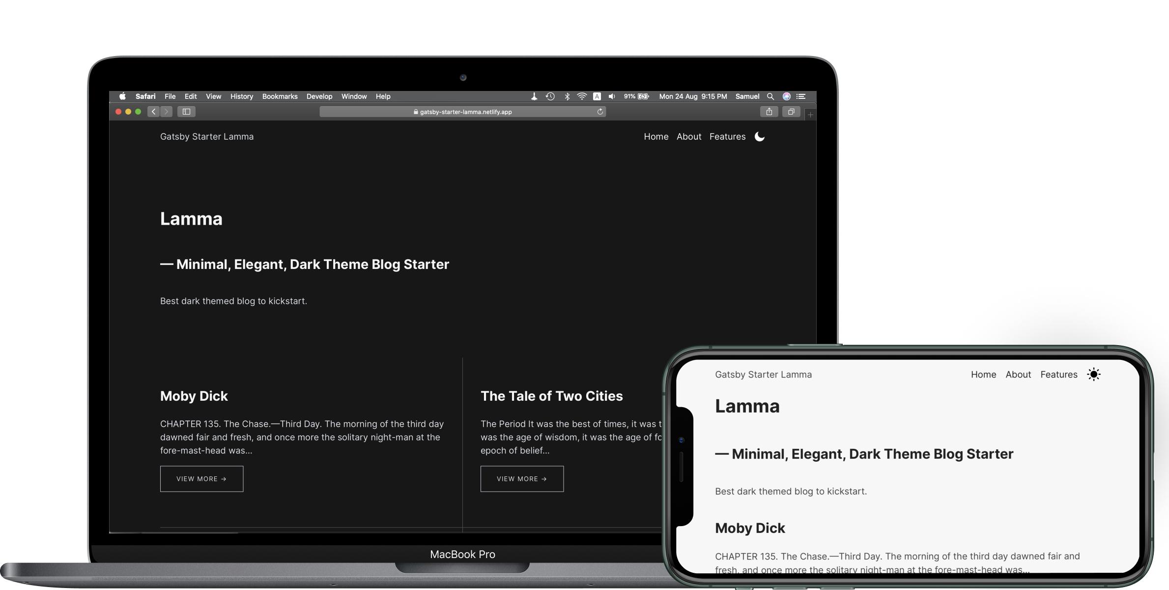Viewport: 1169px width, 590px height.
Task: Open the Safari History menu
Action: [240, 95]
